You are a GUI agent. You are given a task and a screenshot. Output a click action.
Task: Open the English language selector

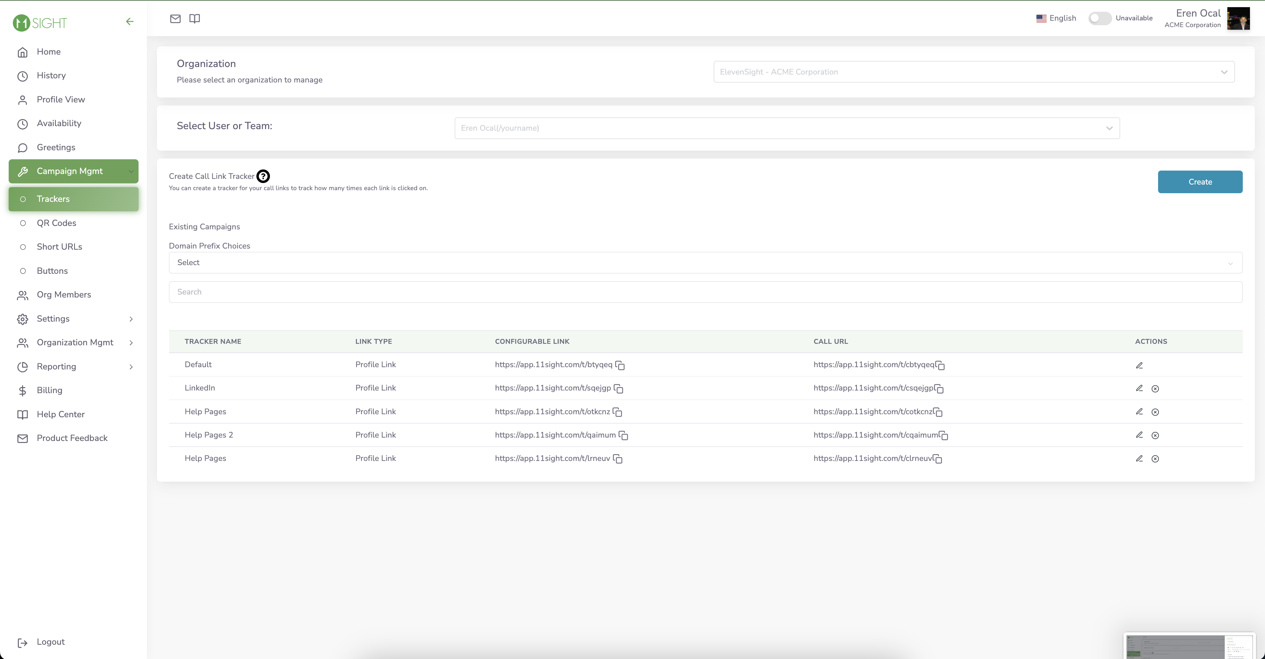tap(1056, 18)
